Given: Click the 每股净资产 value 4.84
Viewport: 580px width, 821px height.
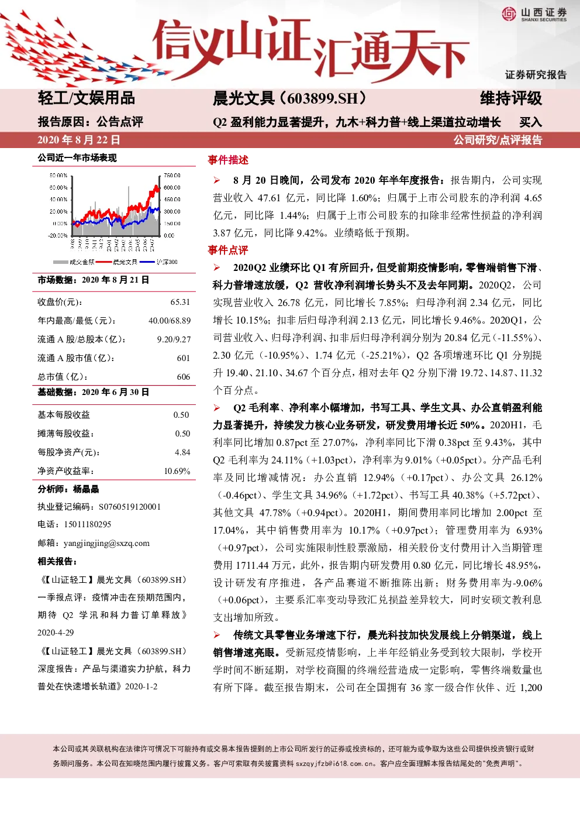Looking at the screenshot, I should tap(182, 452).
